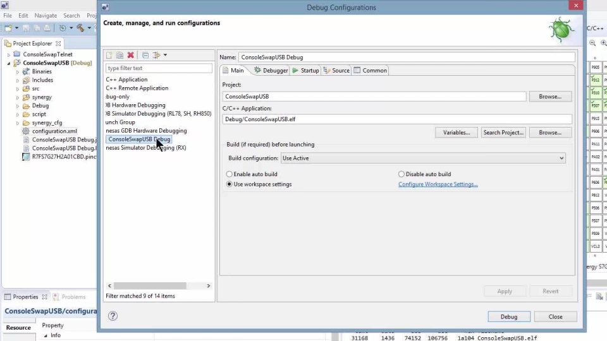The image size is (607, 341).
Task: Open the filter launch configurations icon menu
Action: point(157,56)
